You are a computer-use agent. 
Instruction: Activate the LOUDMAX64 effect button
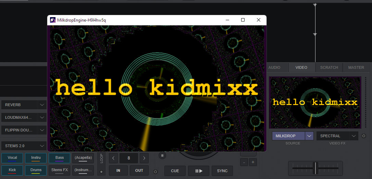pyautogui.click(x=20, y=117)
